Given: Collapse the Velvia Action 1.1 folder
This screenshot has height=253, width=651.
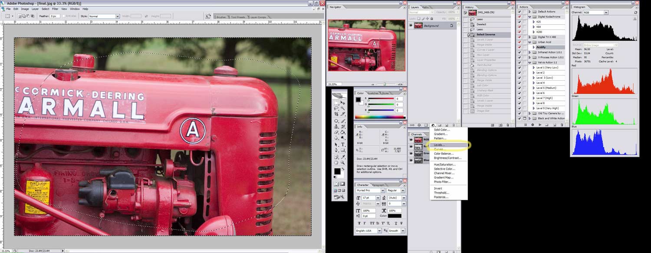Looking at the screenshot, I should pos(529,62).
